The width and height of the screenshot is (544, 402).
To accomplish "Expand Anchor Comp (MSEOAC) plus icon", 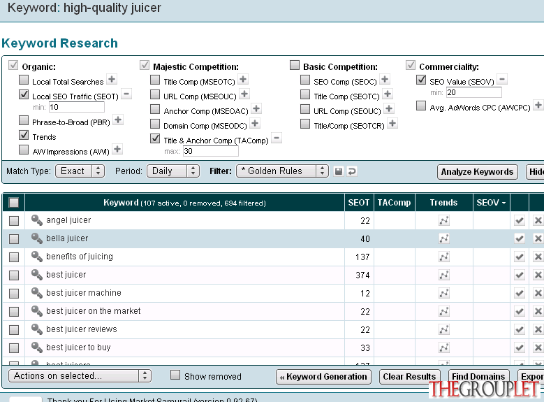I will click(x=256, y=109).
